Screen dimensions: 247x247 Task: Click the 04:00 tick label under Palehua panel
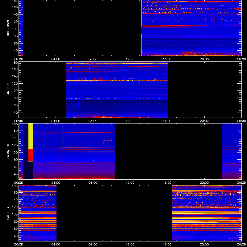point(56,245)
